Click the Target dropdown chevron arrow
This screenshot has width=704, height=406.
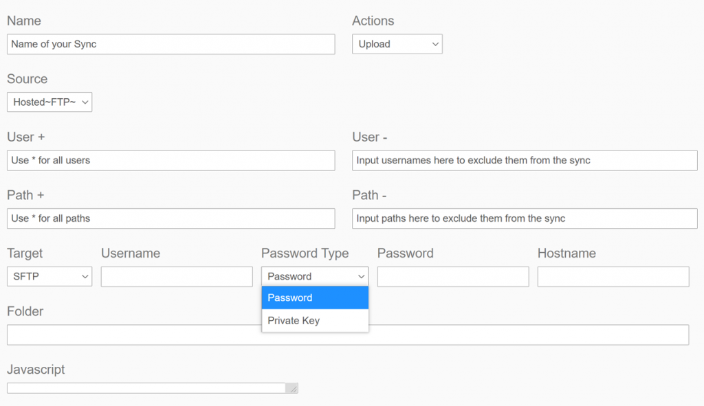coord(85,277)
